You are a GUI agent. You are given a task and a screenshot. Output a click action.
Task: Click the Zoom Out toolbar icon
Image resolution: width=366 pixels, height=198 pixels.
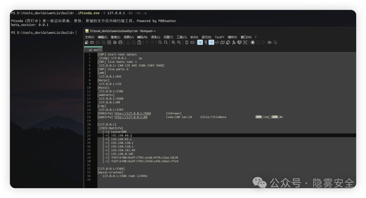pos(179,42)
